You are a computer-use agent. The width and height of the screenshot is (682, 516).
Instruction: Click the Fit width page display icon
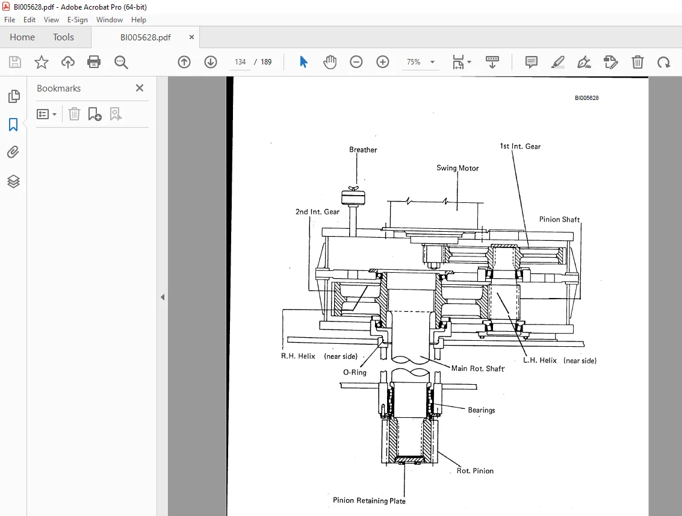click(x=458, y=62)
